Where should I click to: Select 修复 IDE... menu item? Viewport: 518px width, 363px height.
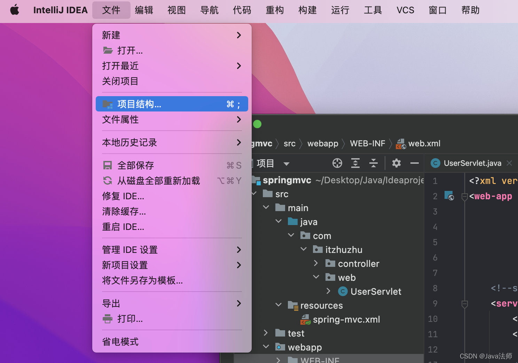tap(172, 196)
